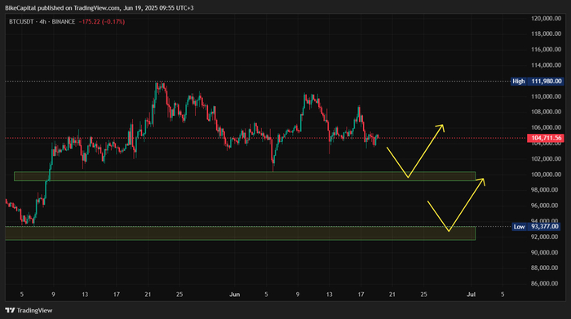Click the -175.22 (-0.17%) change text
The image size is (571, 319).
[102, 22]
